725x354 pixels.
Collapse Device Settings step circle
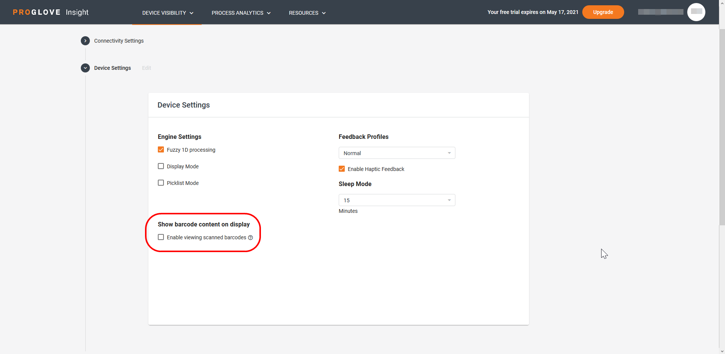pos(85,68)
